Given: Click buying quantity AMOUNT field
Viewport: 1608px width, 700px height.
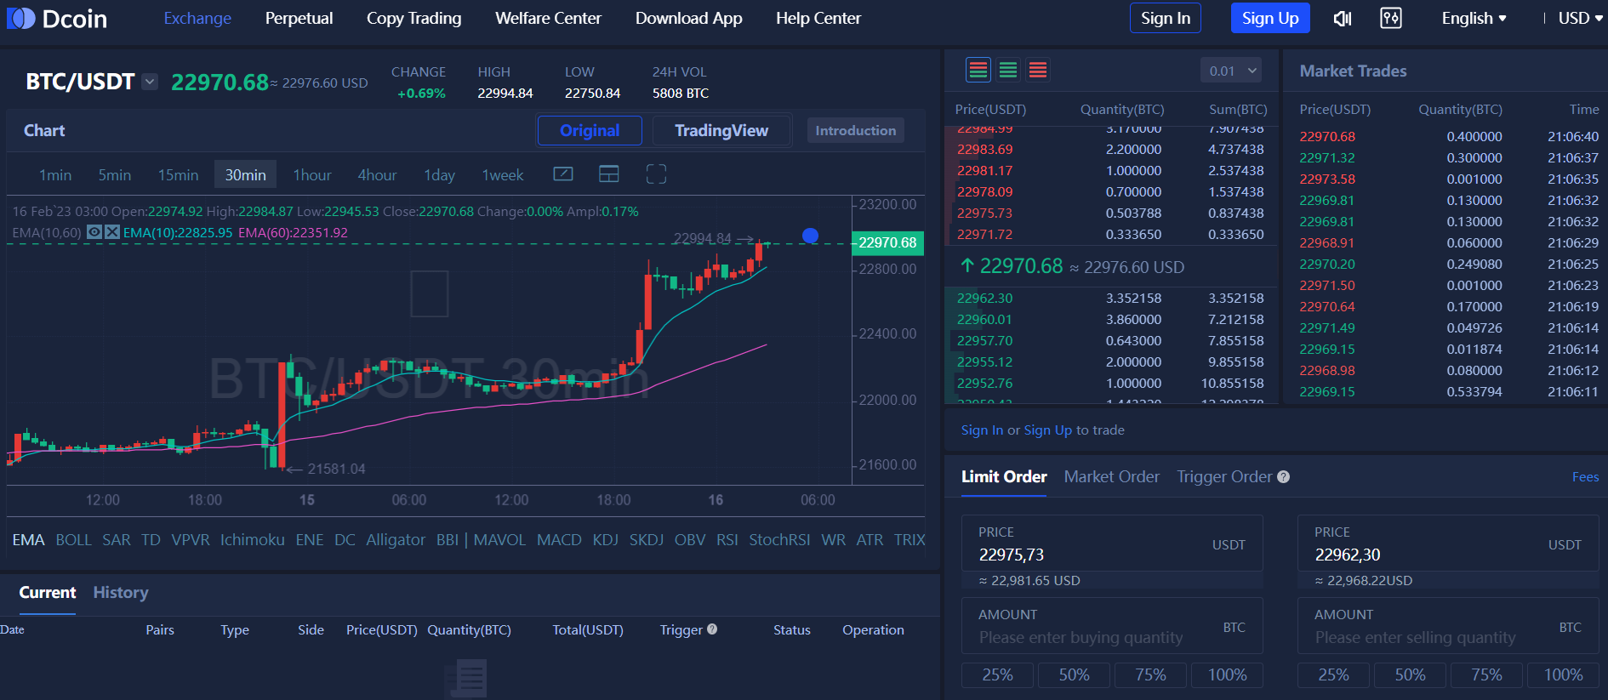Looking at the screenshot, I should point(1112,626).
